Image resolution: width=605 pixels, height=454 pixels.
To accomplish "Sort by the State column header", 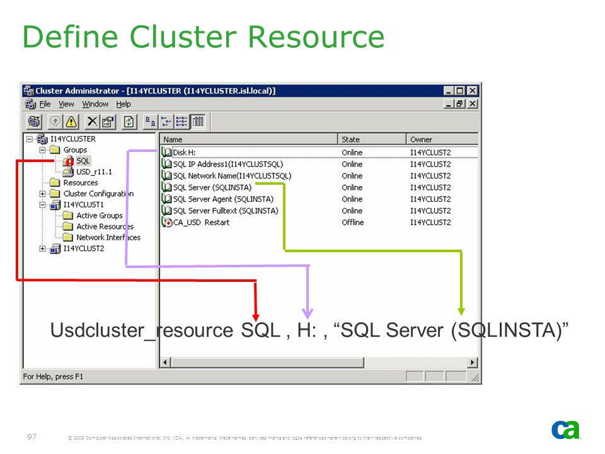I will coord(372,139).
